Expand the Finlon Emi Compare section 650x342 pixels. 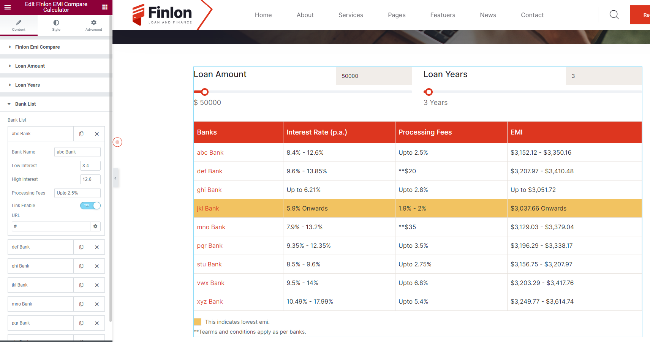click(37, 47)
